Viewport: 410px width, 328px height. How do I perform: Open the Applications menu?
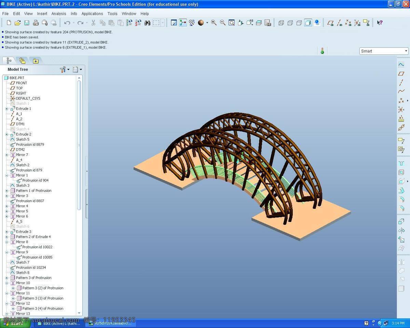pyautogui.click(x=92, y=14)
